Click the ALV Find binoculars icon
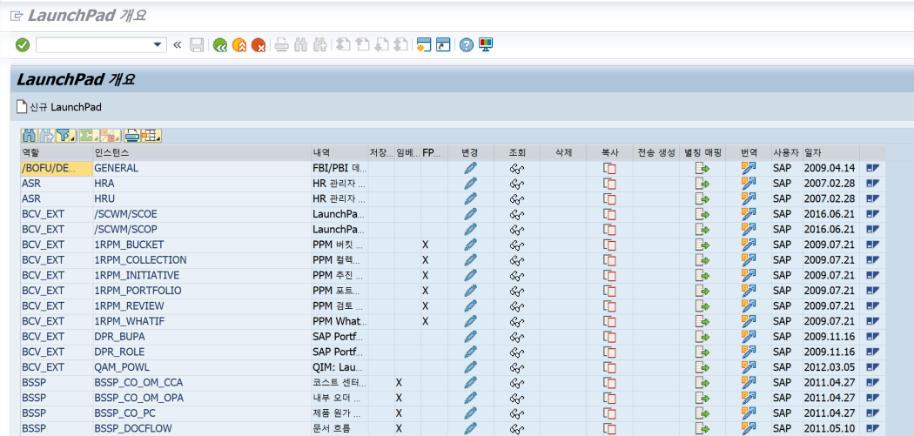 coord(29,136)
